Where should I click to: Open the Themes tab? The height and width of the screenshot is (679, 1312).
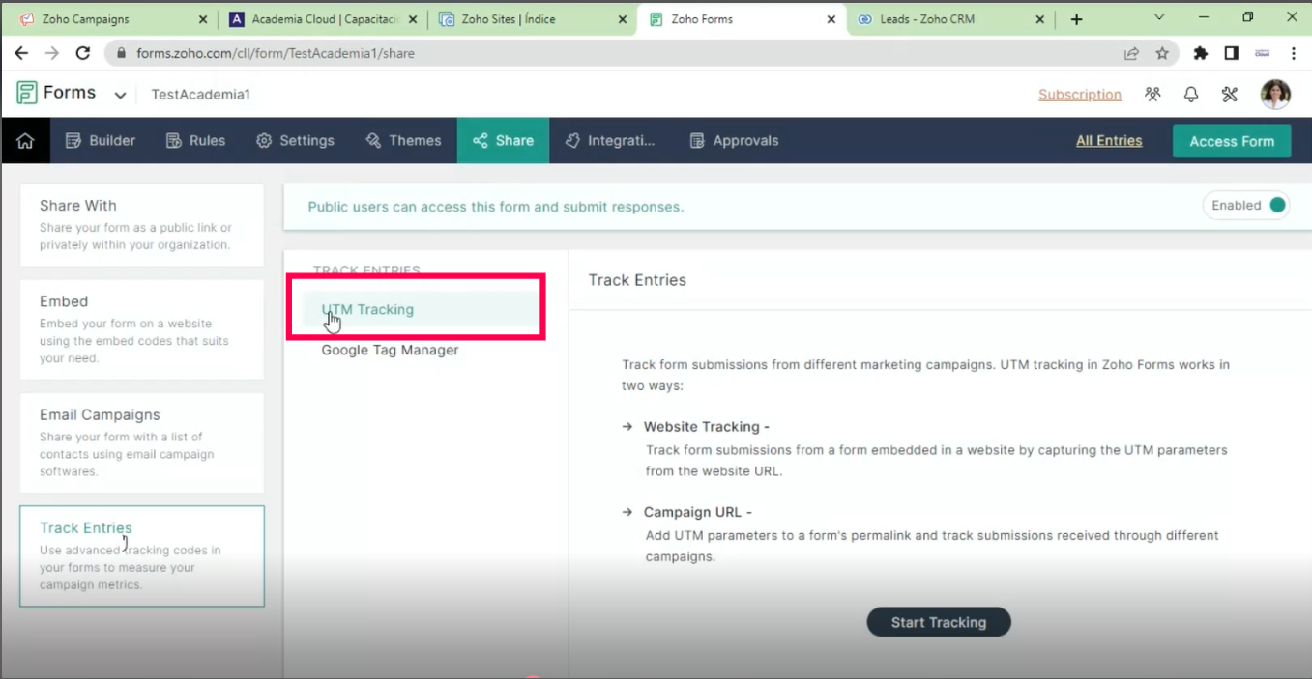(x=403, y=141)
